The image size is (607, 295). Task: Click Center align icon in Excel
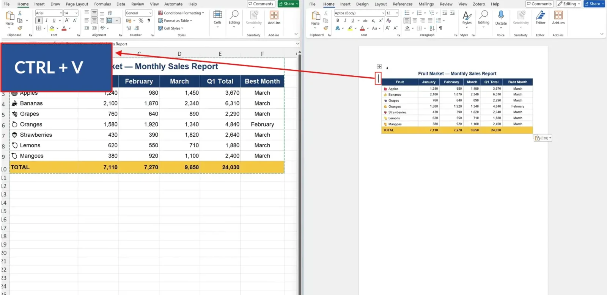[94, 20]
